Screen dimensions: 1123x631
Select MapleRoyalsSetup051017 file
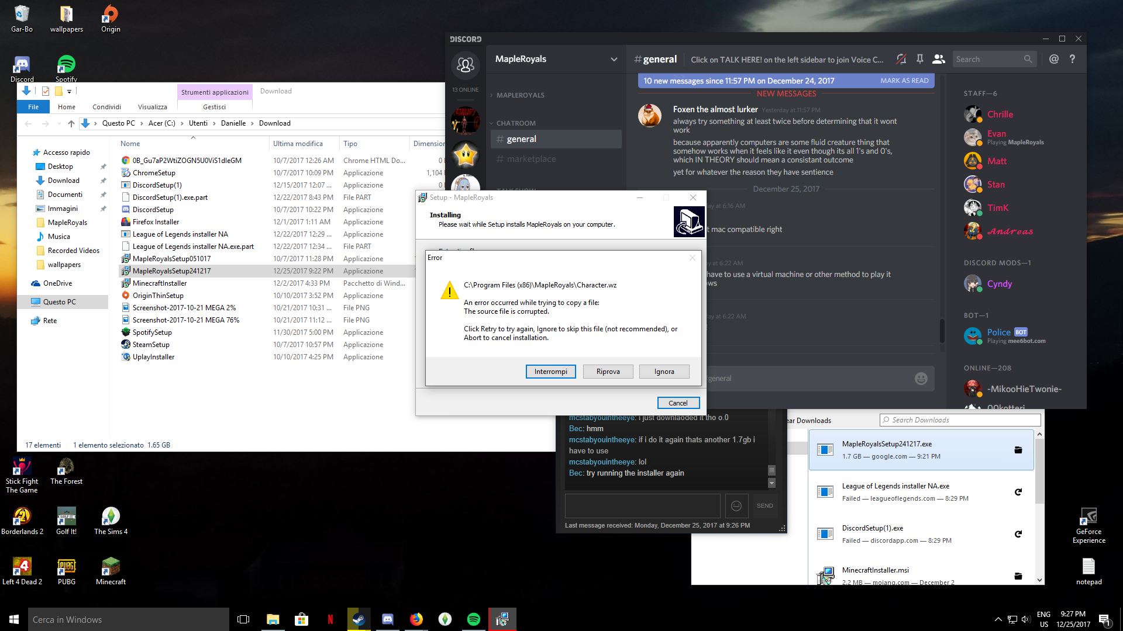click(x=171, y=259)
